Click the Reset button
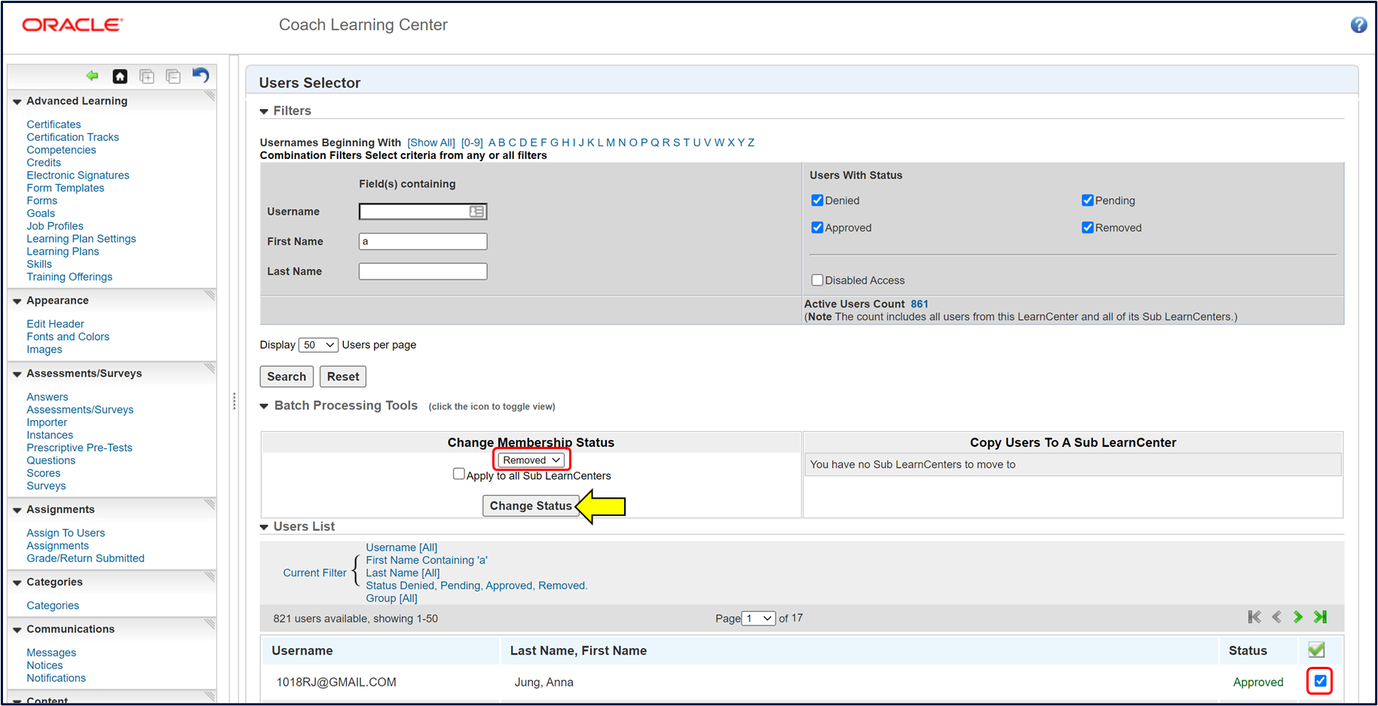This screenshot has height=706, width=1378. (x=343, y=377)
